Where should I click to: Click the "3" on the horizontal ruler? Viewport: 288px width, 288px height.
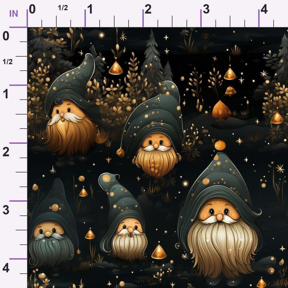pos(206,9)
